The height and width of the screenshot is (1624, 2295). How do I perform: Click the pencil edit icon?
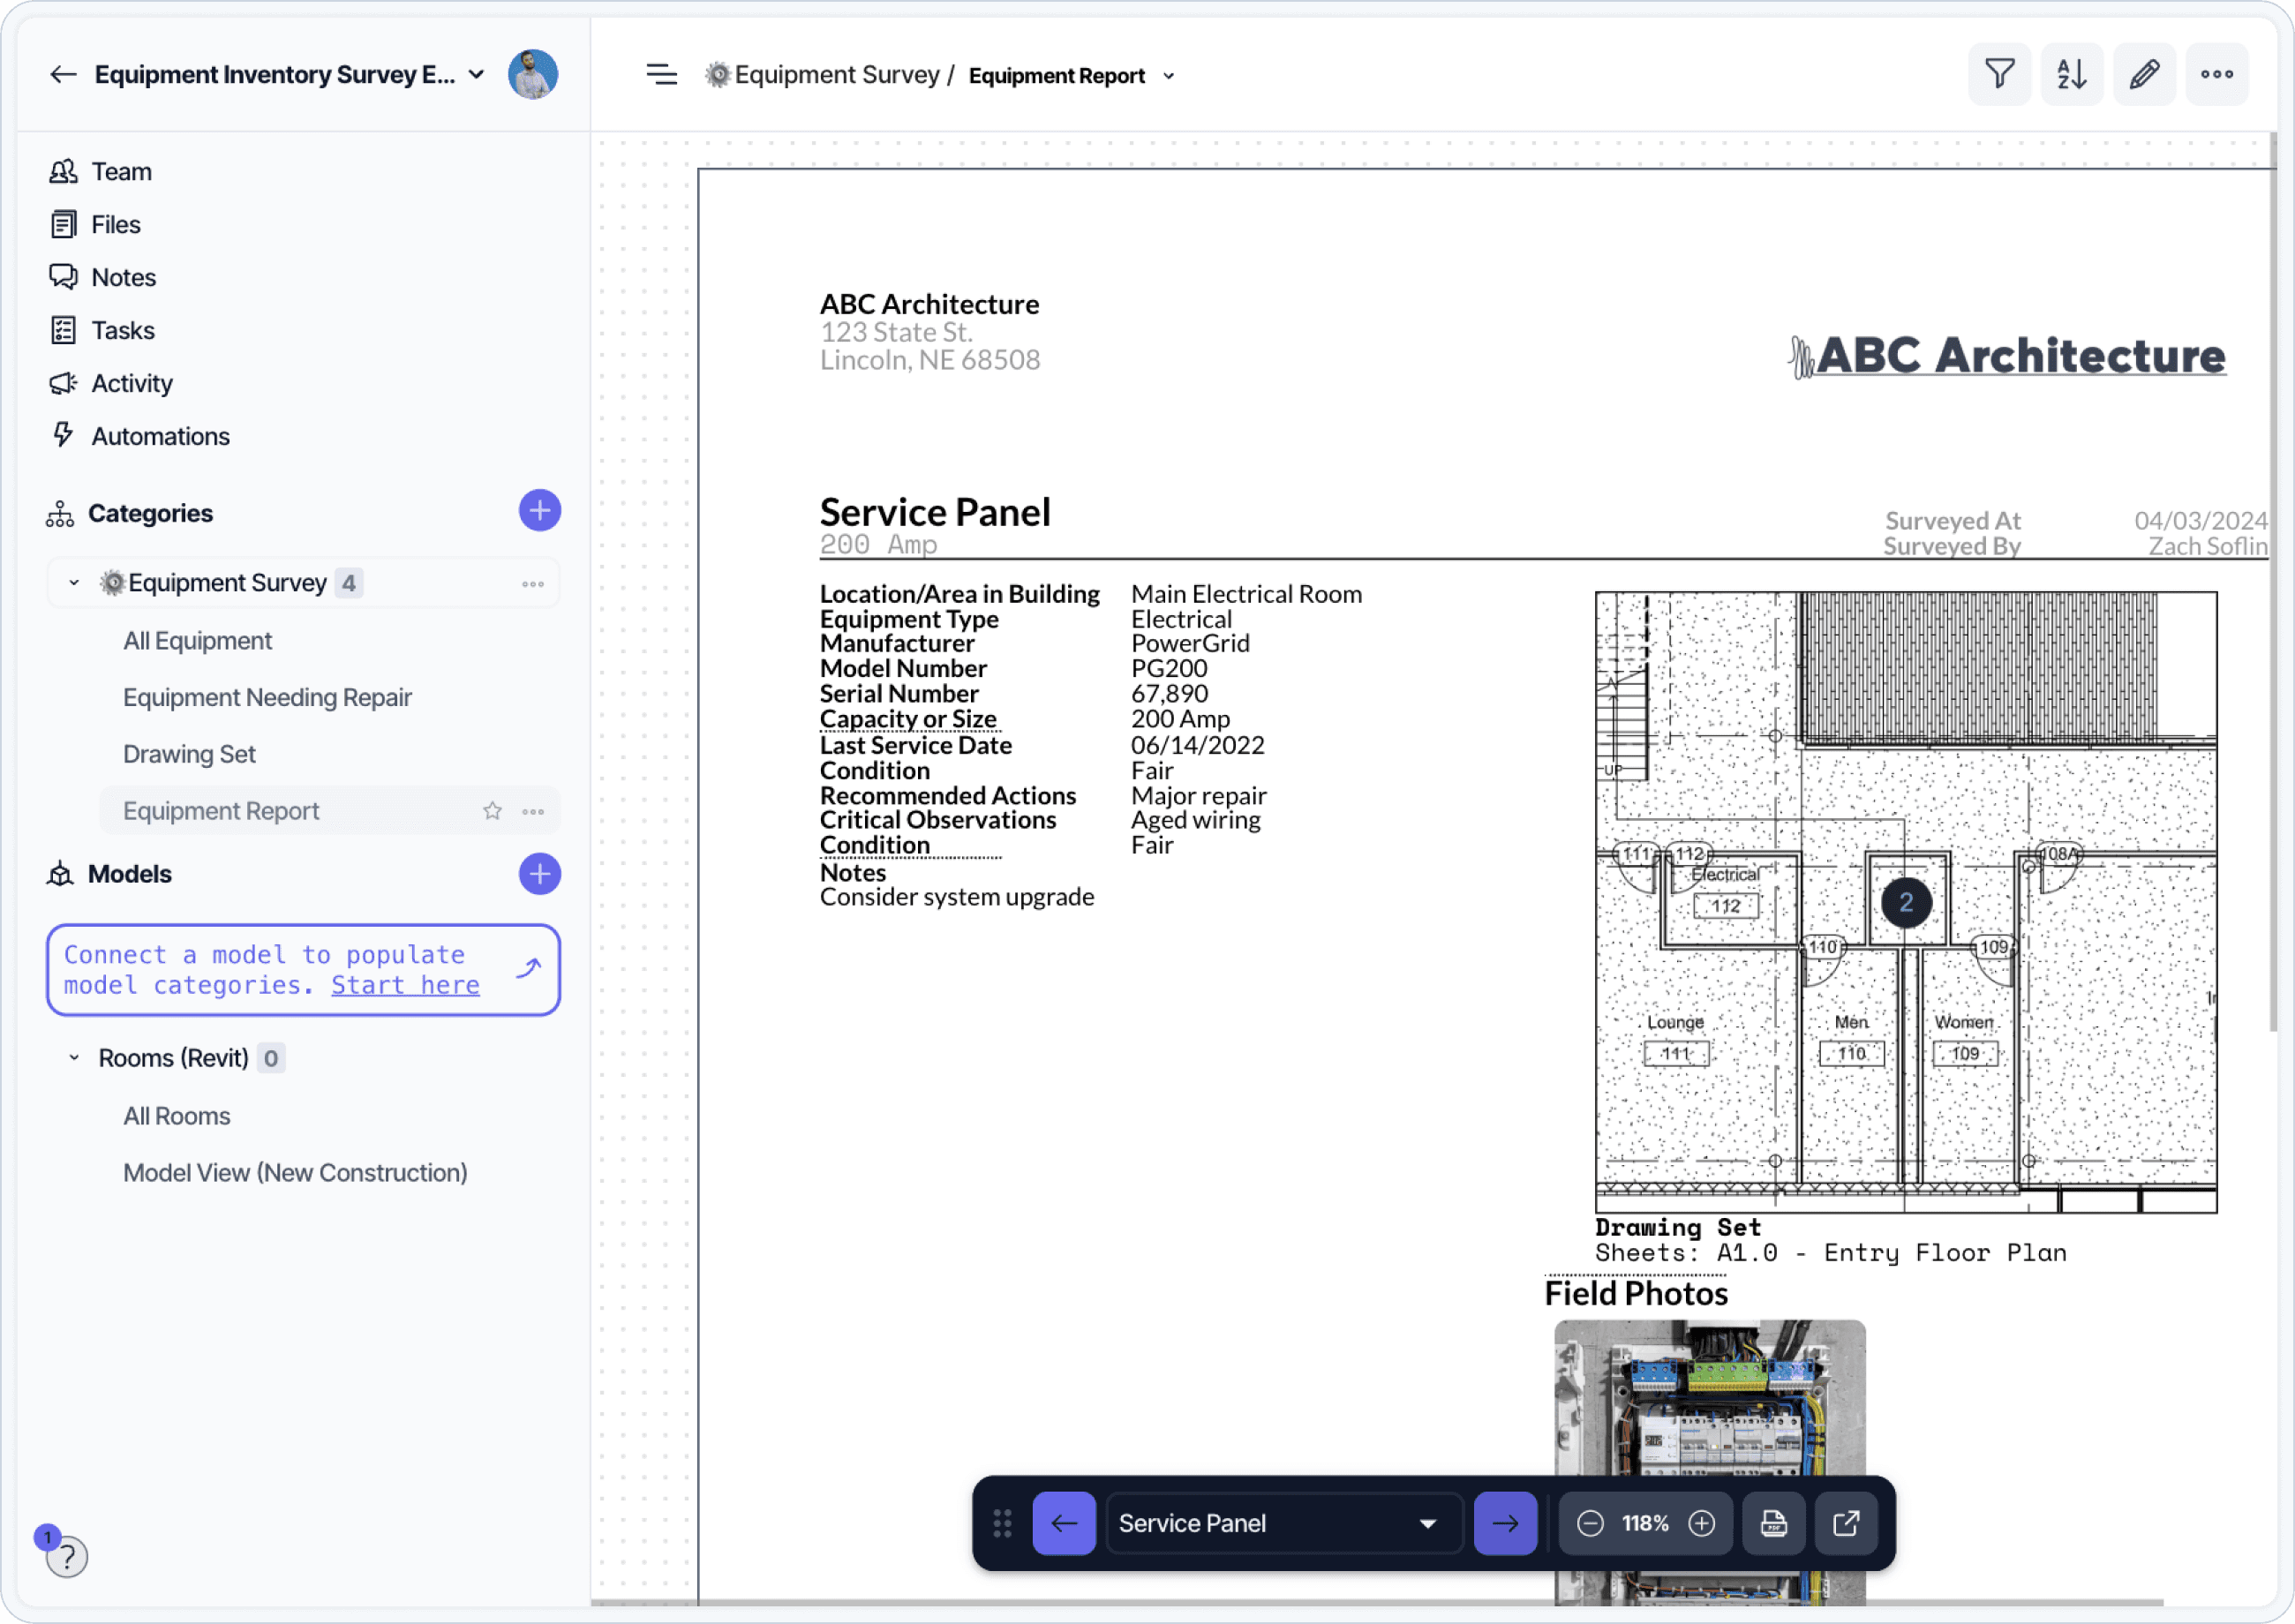click(x=2144, y=74)
